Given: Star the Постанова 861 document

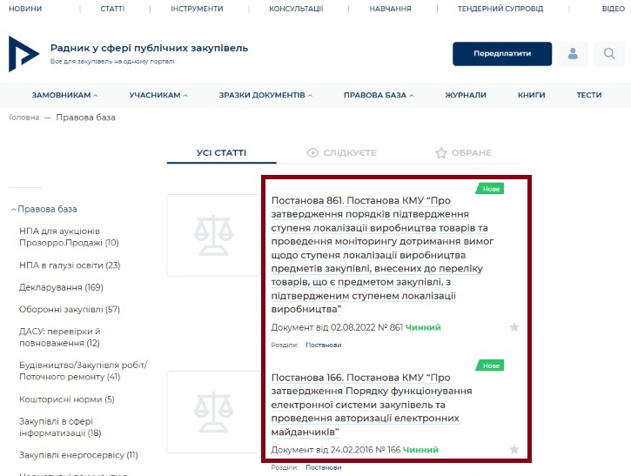Looking at the screenshot, I should tap(514, 327).
